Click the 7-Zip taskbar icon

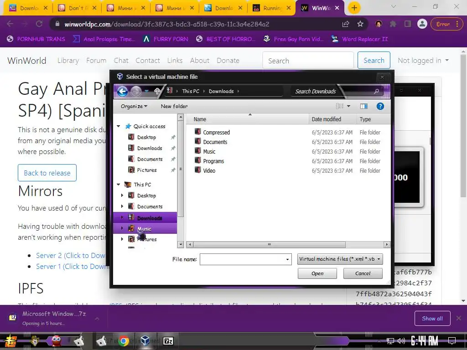tap(168, 341)
